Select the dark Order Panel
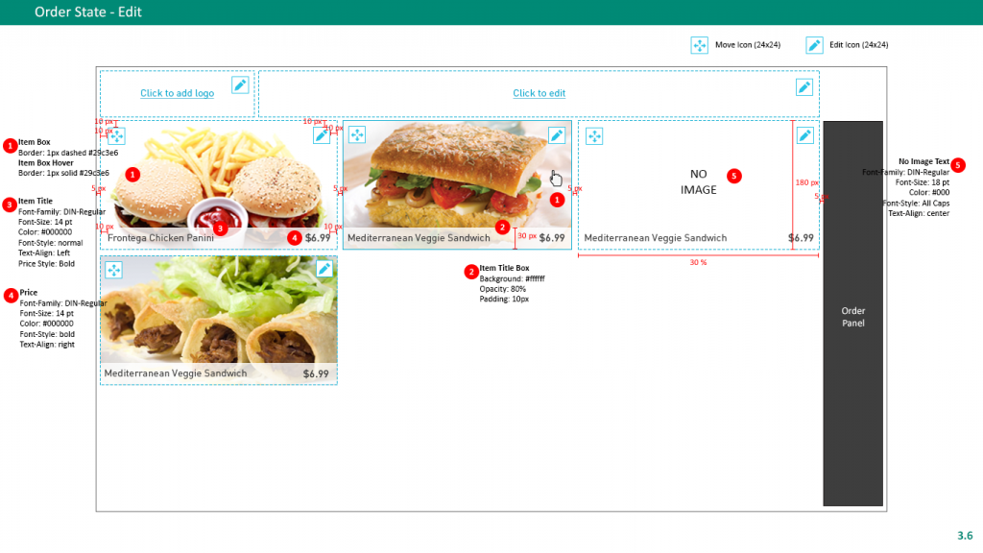Image resolution: width=983 pixels, height=553 pixels. [852, 317]
